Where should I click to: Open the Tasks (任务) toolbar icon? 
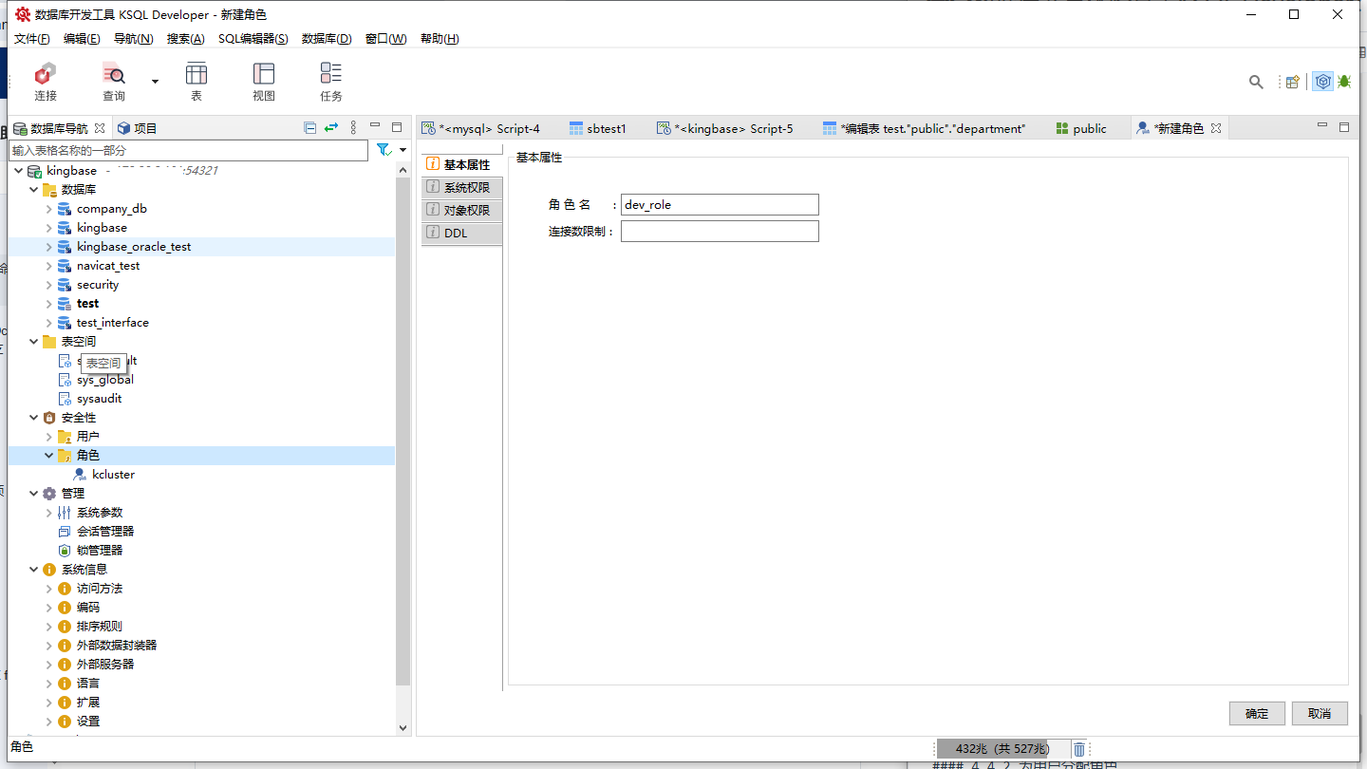pos(330,81)
